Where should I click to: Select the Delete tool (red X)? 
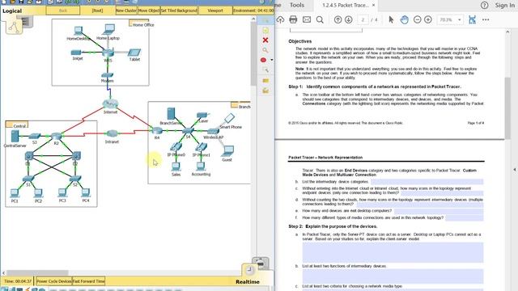point(265,40)
